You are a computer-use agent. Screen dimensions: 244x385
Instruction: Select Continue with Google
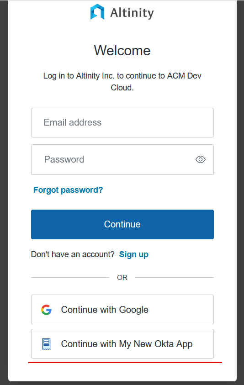[x=122, y=309]
